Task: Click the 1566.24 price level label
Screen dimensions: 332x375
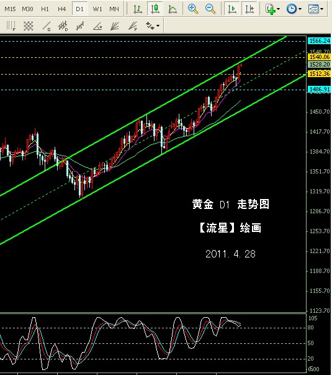Action: point(320,41)
